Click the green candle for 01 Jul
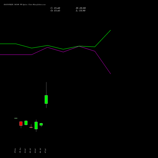This screenshot has width=158, height=158. pos(26,123)
